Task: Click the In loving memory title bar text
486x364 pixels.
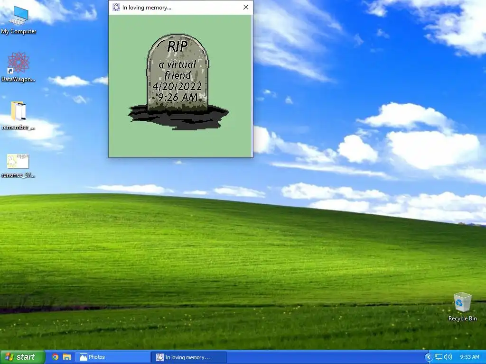Action: (x=147, y=8)
